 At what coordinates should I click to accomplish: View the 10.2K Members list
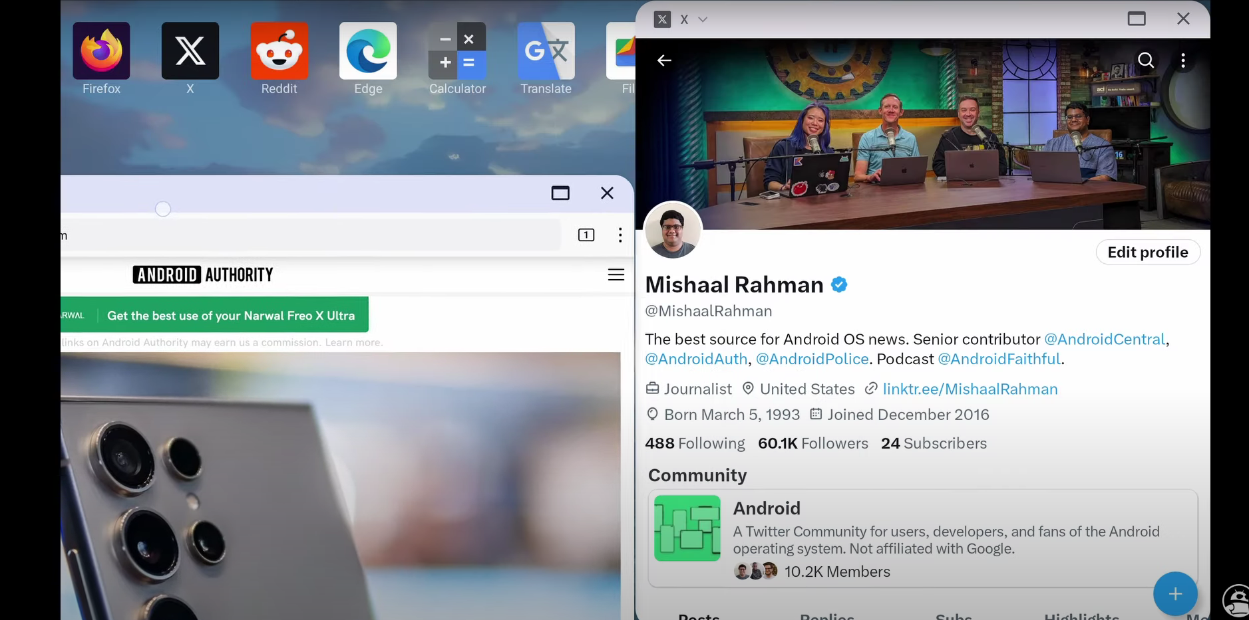pos(837,571)
